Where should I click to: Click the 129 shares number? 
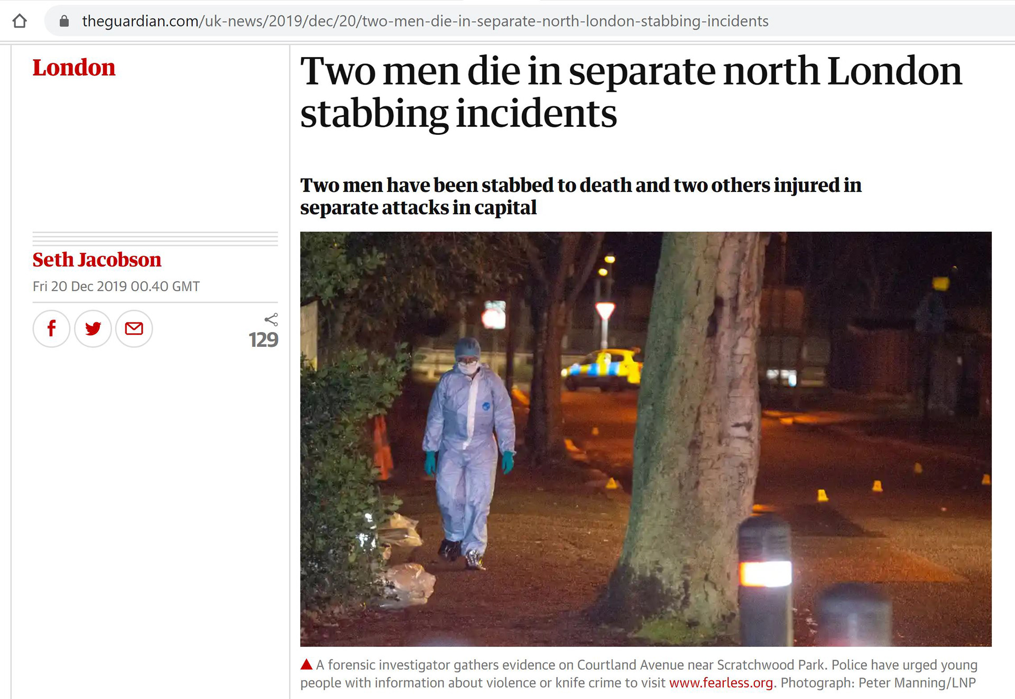263,339
